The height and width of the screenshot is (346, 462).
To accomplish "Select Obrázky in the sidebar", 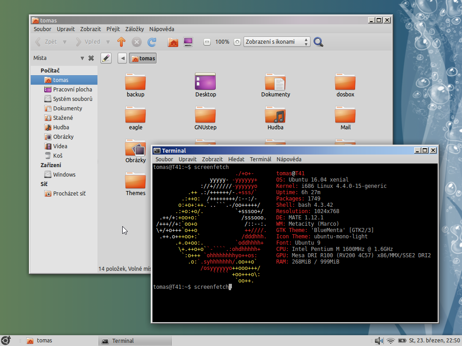I will click(x=64, y=137).
